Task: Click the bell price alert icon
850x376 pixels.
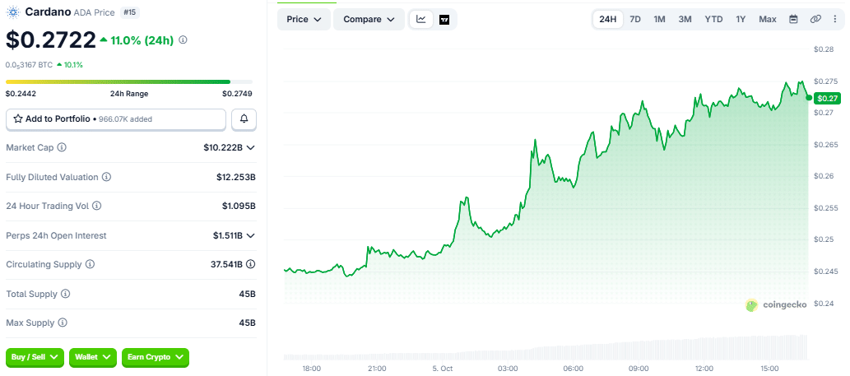Action: click(244, 118)
